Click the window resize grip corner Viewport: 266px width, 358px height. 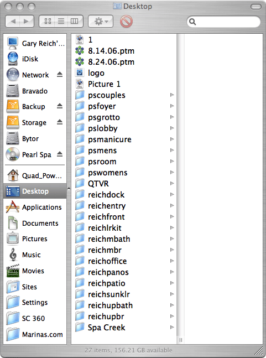pyautogui.click(x=258, y=350)
